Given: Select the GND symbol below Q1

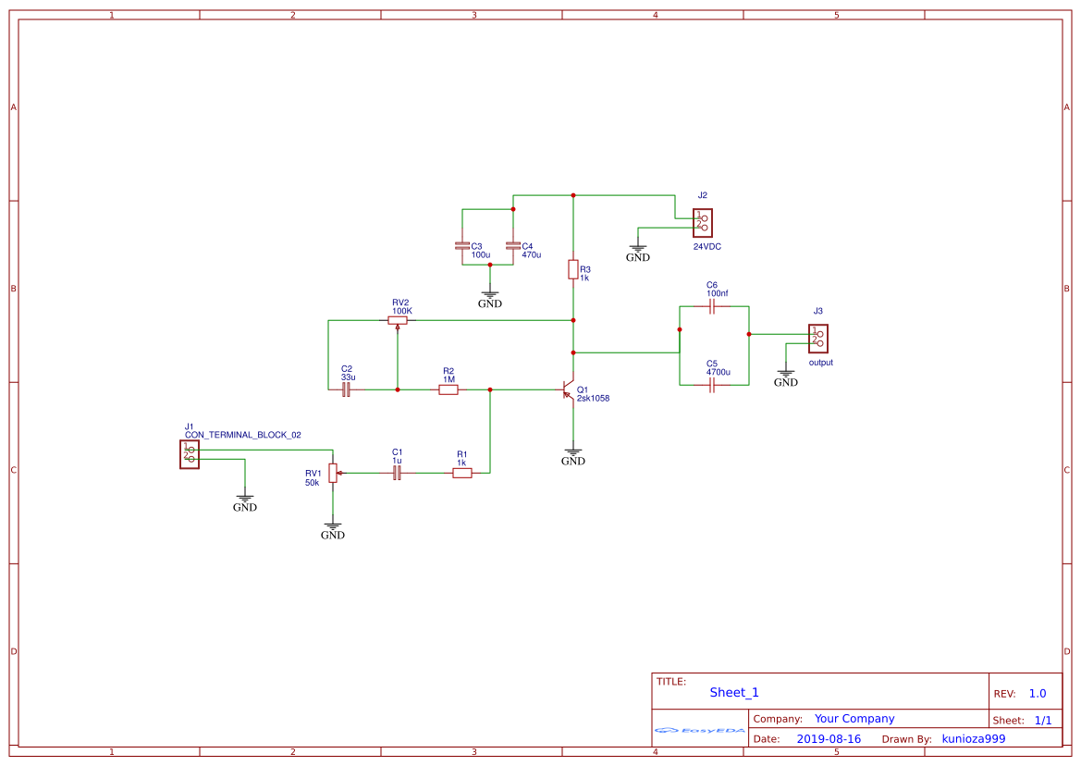Looking at the screenshot, I should [574, 451].
